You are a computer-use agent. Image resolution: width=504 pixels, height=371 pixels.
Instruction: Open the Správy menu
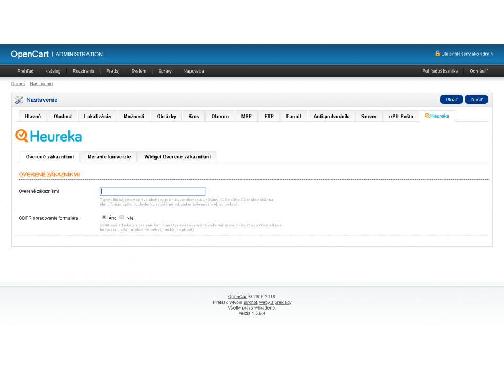coord(165,71)
